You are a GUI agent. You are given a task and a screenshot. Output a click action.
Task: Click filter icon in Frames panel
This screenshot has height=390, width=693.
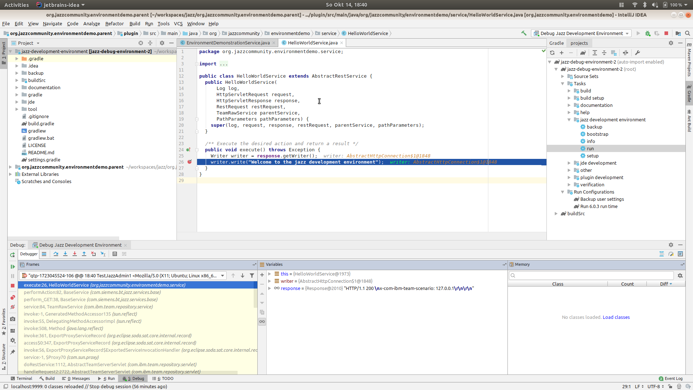point(252,276)
